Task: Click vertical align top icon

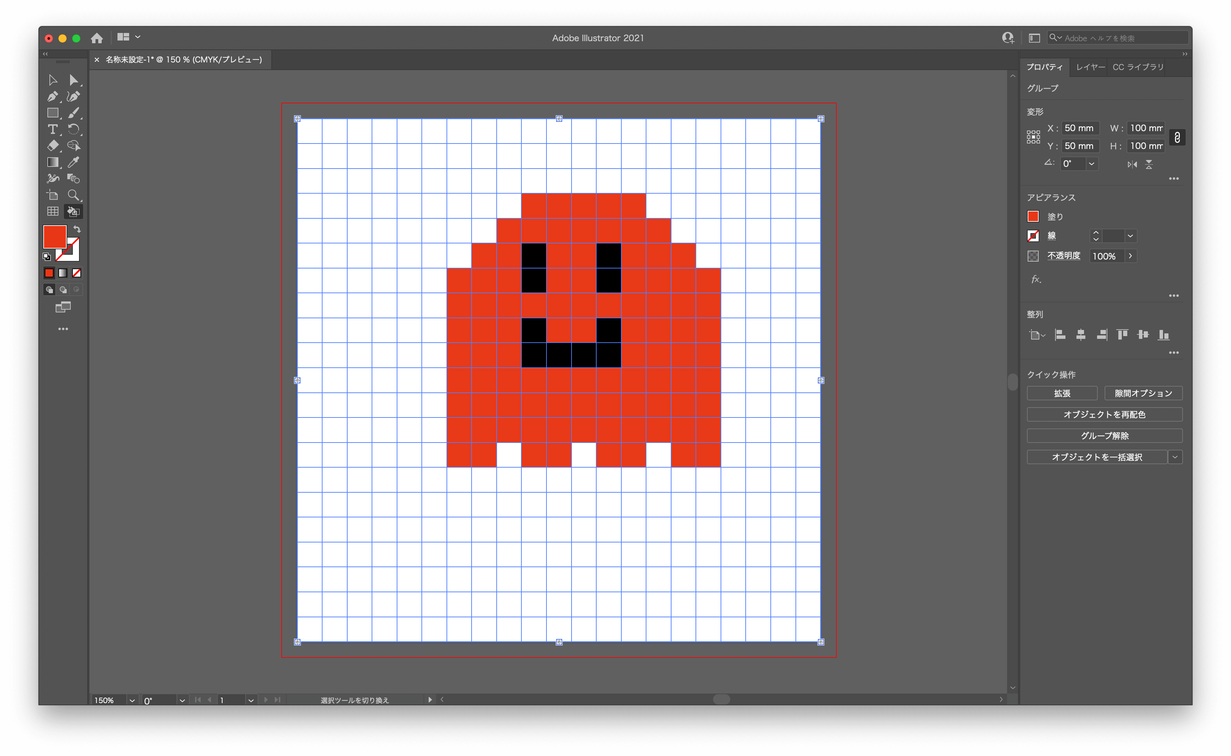Action: 1122,335
